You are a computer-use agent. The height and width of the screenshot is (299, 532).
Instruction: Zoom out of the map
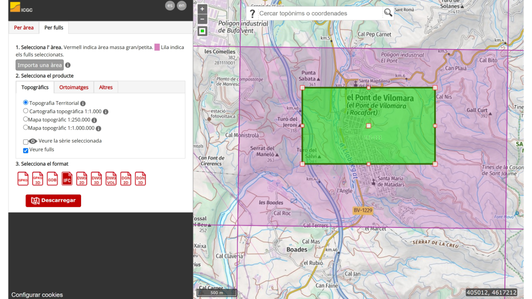pos(202,19)
